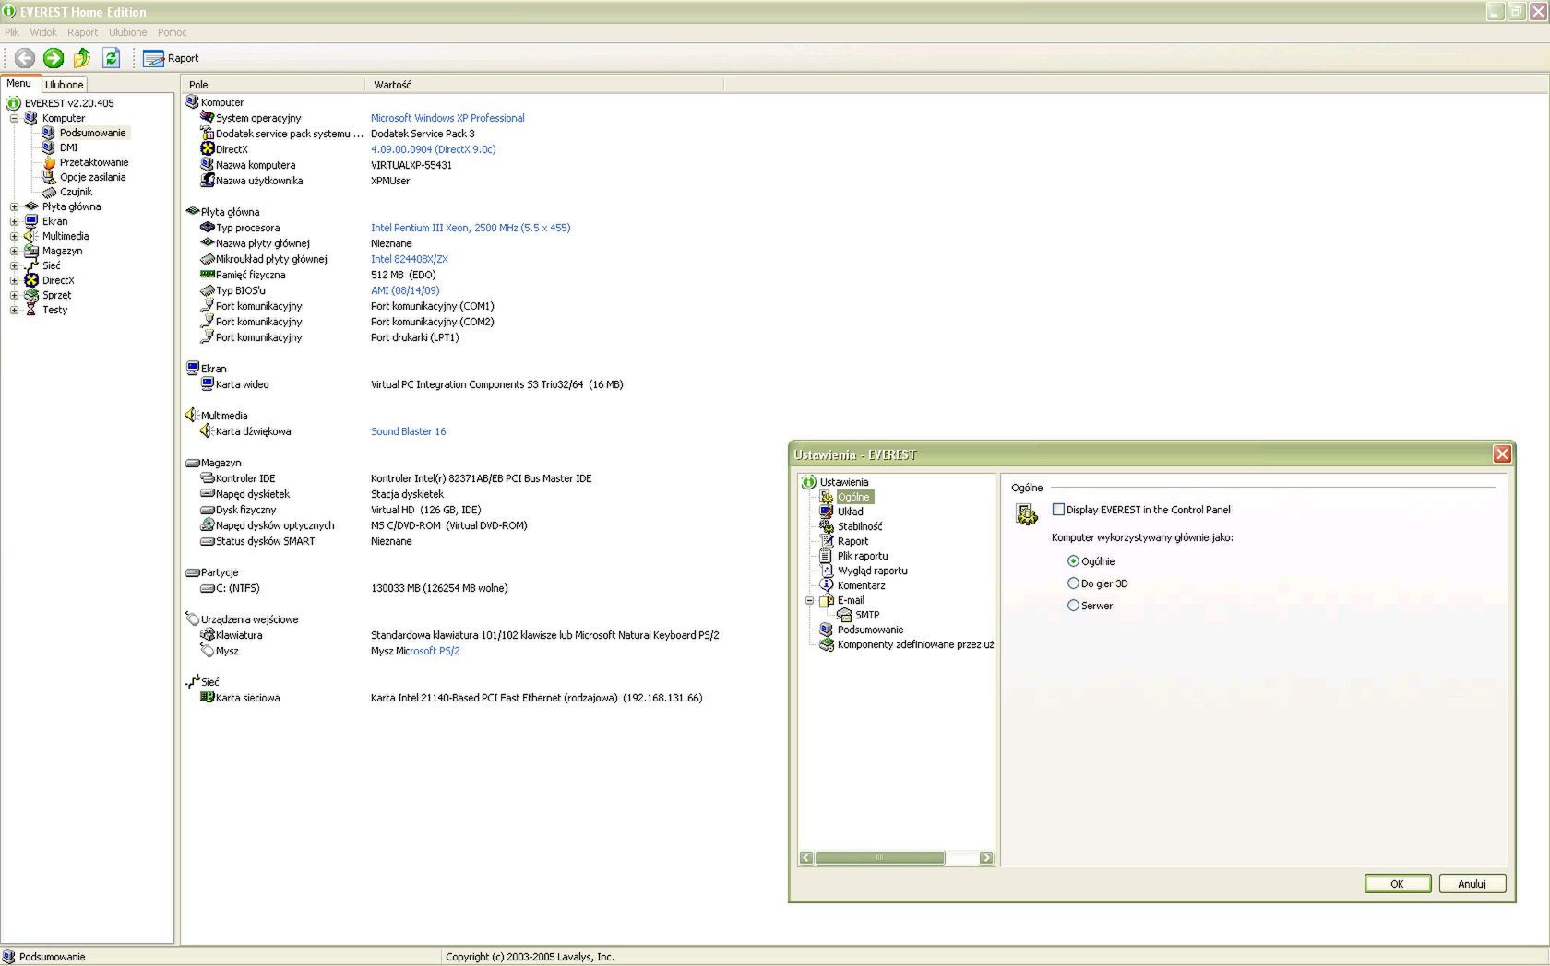Select the Ogólnie radio button
This screenshot has height=966, width=1550.
coord(1073,561)
